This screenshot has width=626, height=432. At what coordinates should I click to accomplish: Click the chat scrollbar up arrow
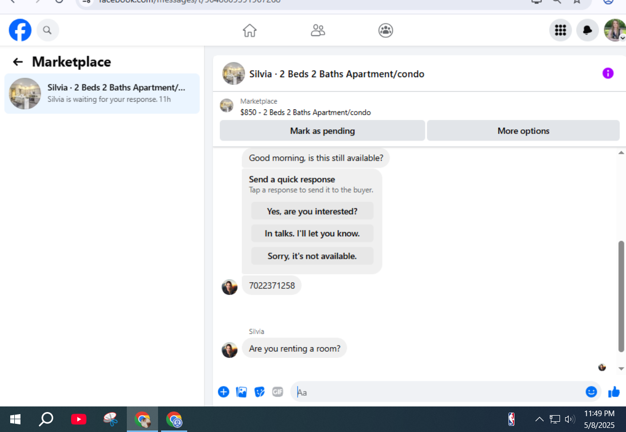click(621, 153)
